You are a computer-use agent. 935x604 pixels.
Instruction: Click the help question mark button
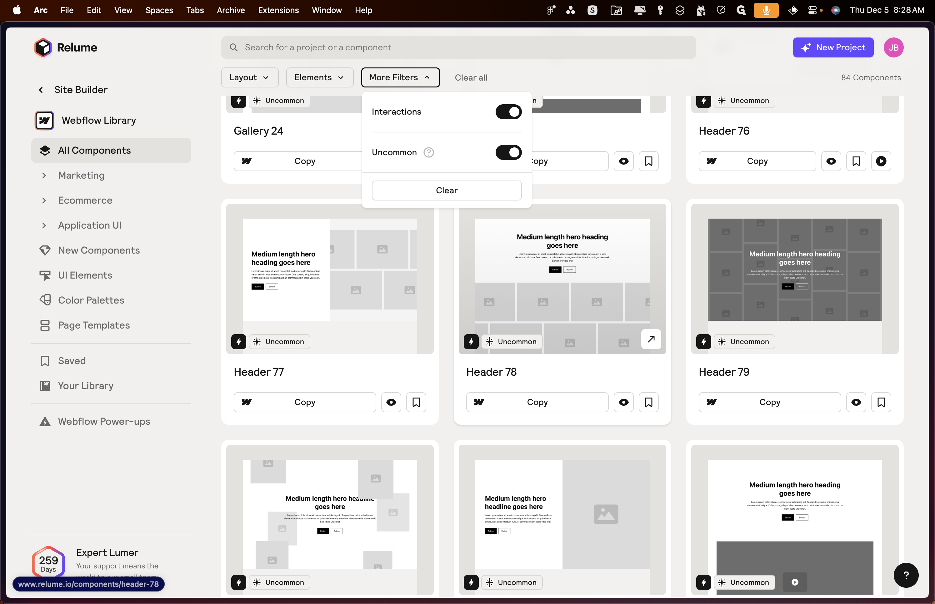(906, 575)
